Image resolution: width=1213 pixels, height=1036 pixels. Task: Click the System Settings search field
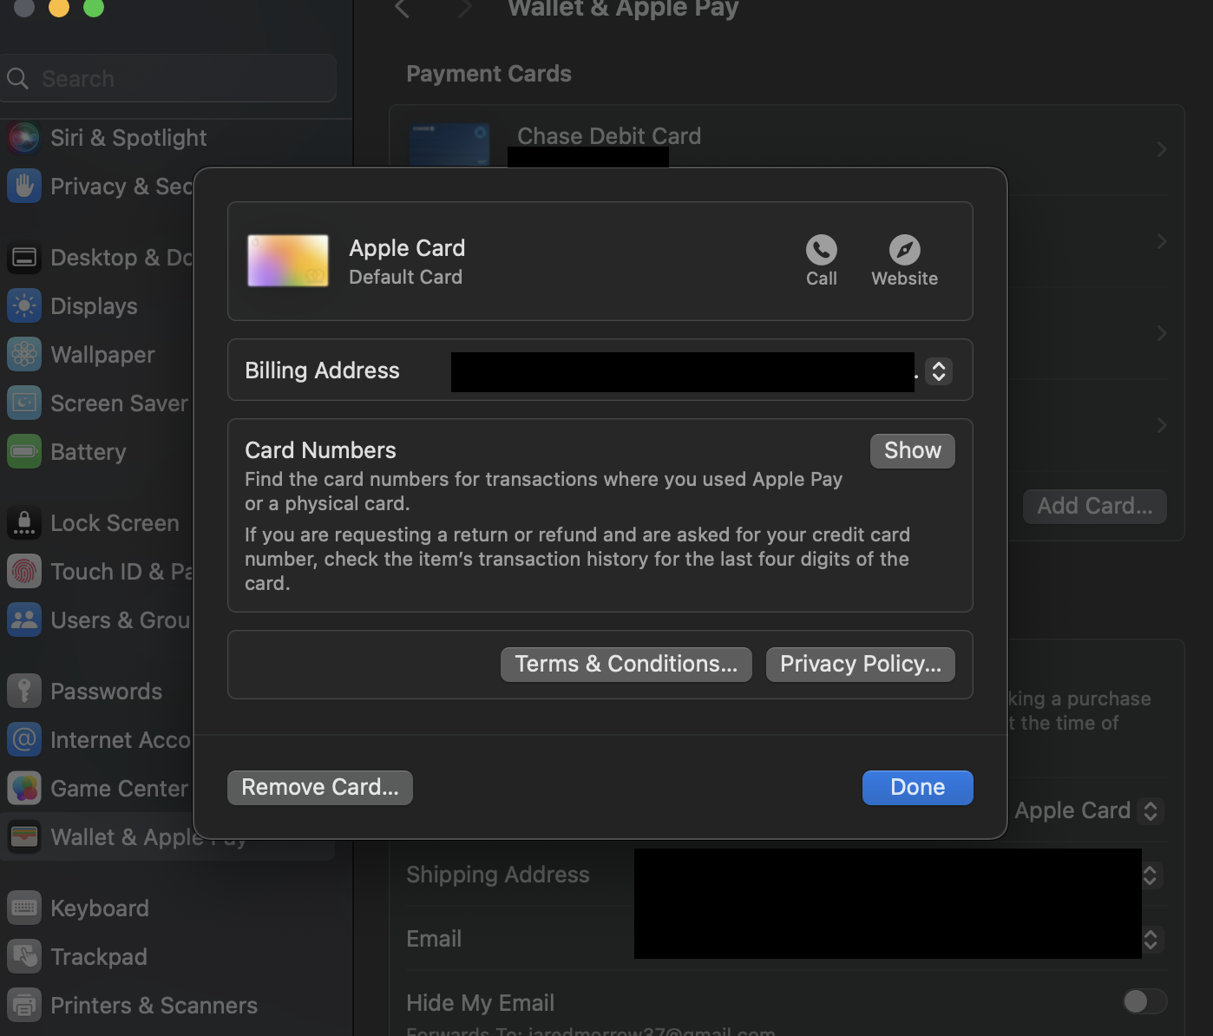(x=169, y=78)
